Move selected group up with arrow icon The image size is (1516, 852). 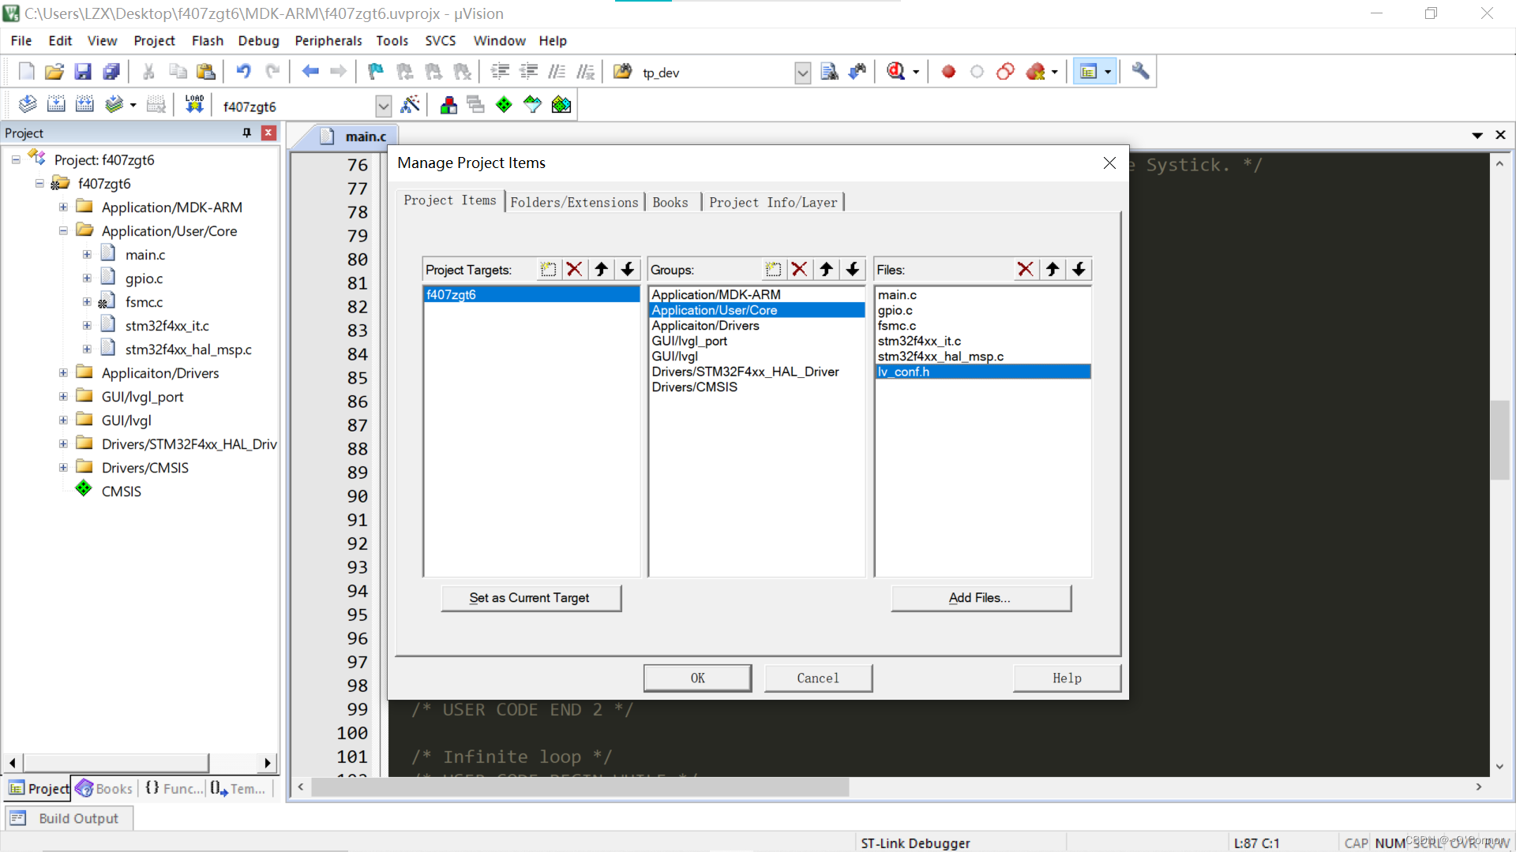pyautogui.click(x=826, y=270)
